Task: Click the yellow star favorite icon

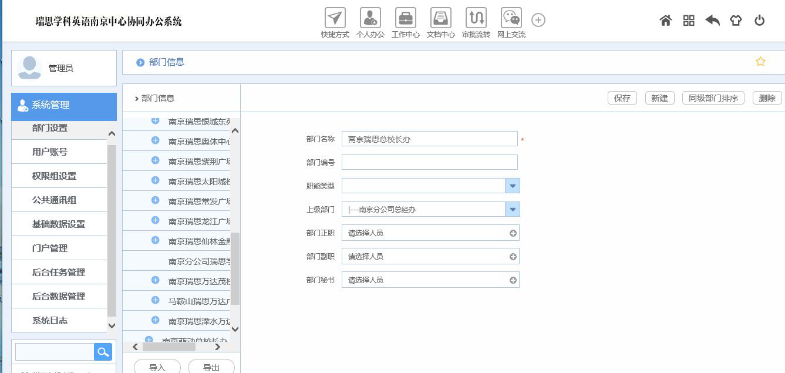Action: pos(760,62)
